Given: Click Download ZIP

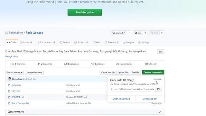Looking at the screenshot, I should (150, 99).
